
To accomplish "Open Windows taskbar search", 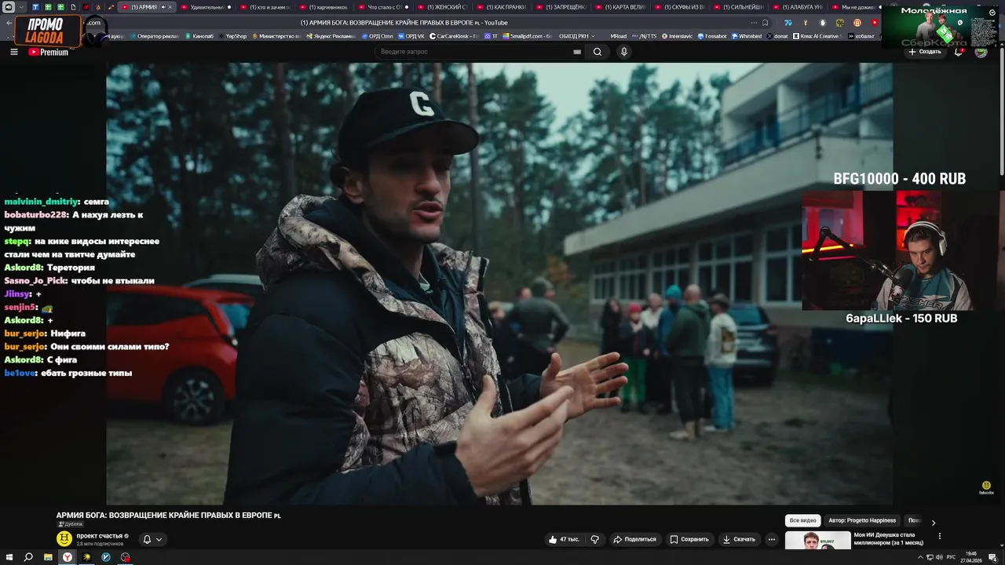I will click(28, 557).
